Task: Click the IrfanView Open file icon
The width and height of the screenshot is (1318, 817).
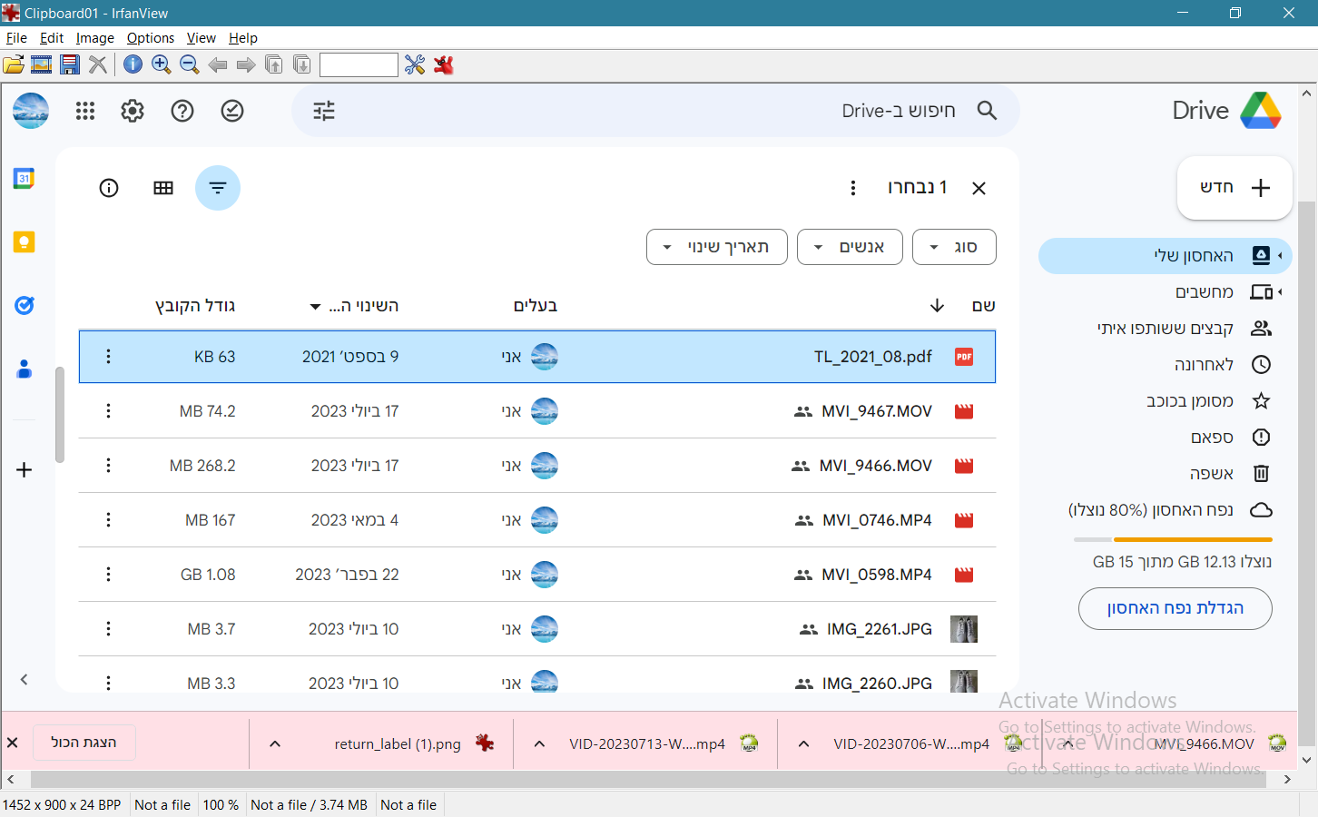Action: click(14, 64)
